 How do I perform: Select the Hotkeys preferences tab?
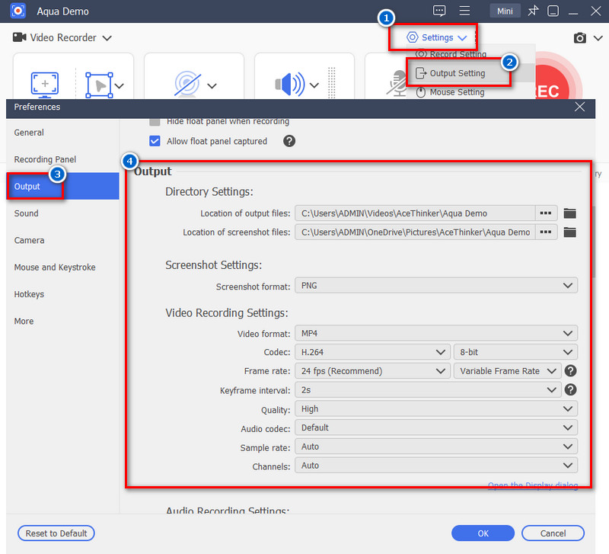29,294
